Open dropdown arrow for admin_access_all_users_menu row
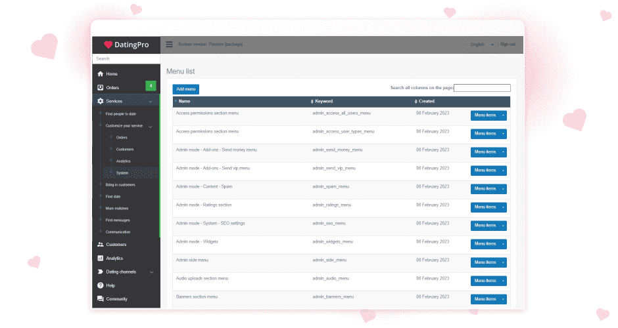 (x=503, y=115)
